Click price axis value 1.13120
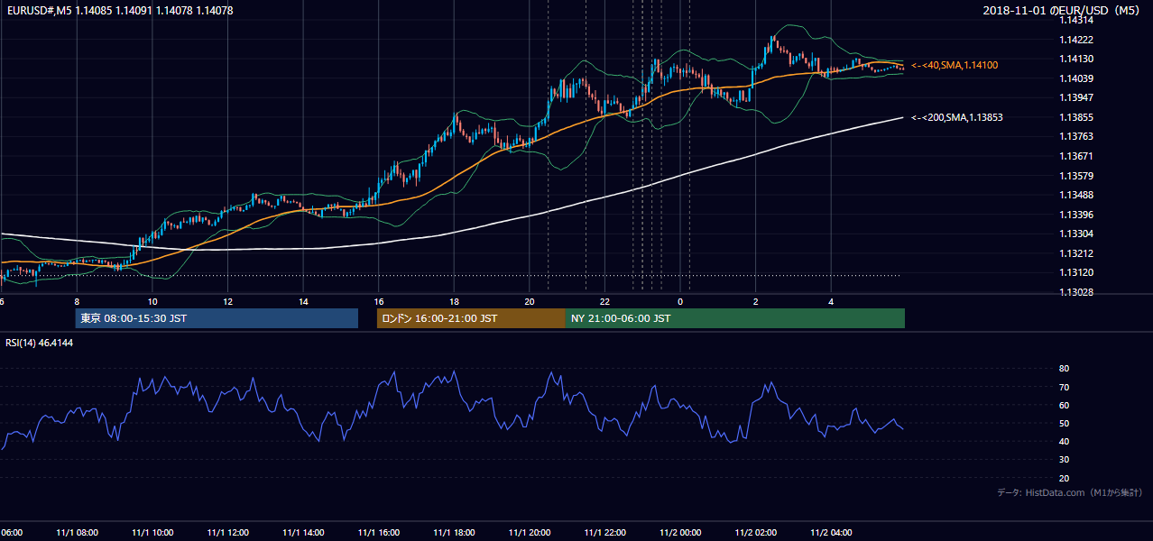Screen dimensions: 1153x541 click(1076, 272)
